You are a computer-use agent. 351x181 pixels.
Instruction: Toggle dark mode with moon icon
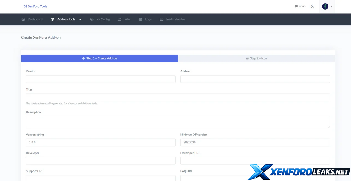pyautogui.click(x=312, y=6)
